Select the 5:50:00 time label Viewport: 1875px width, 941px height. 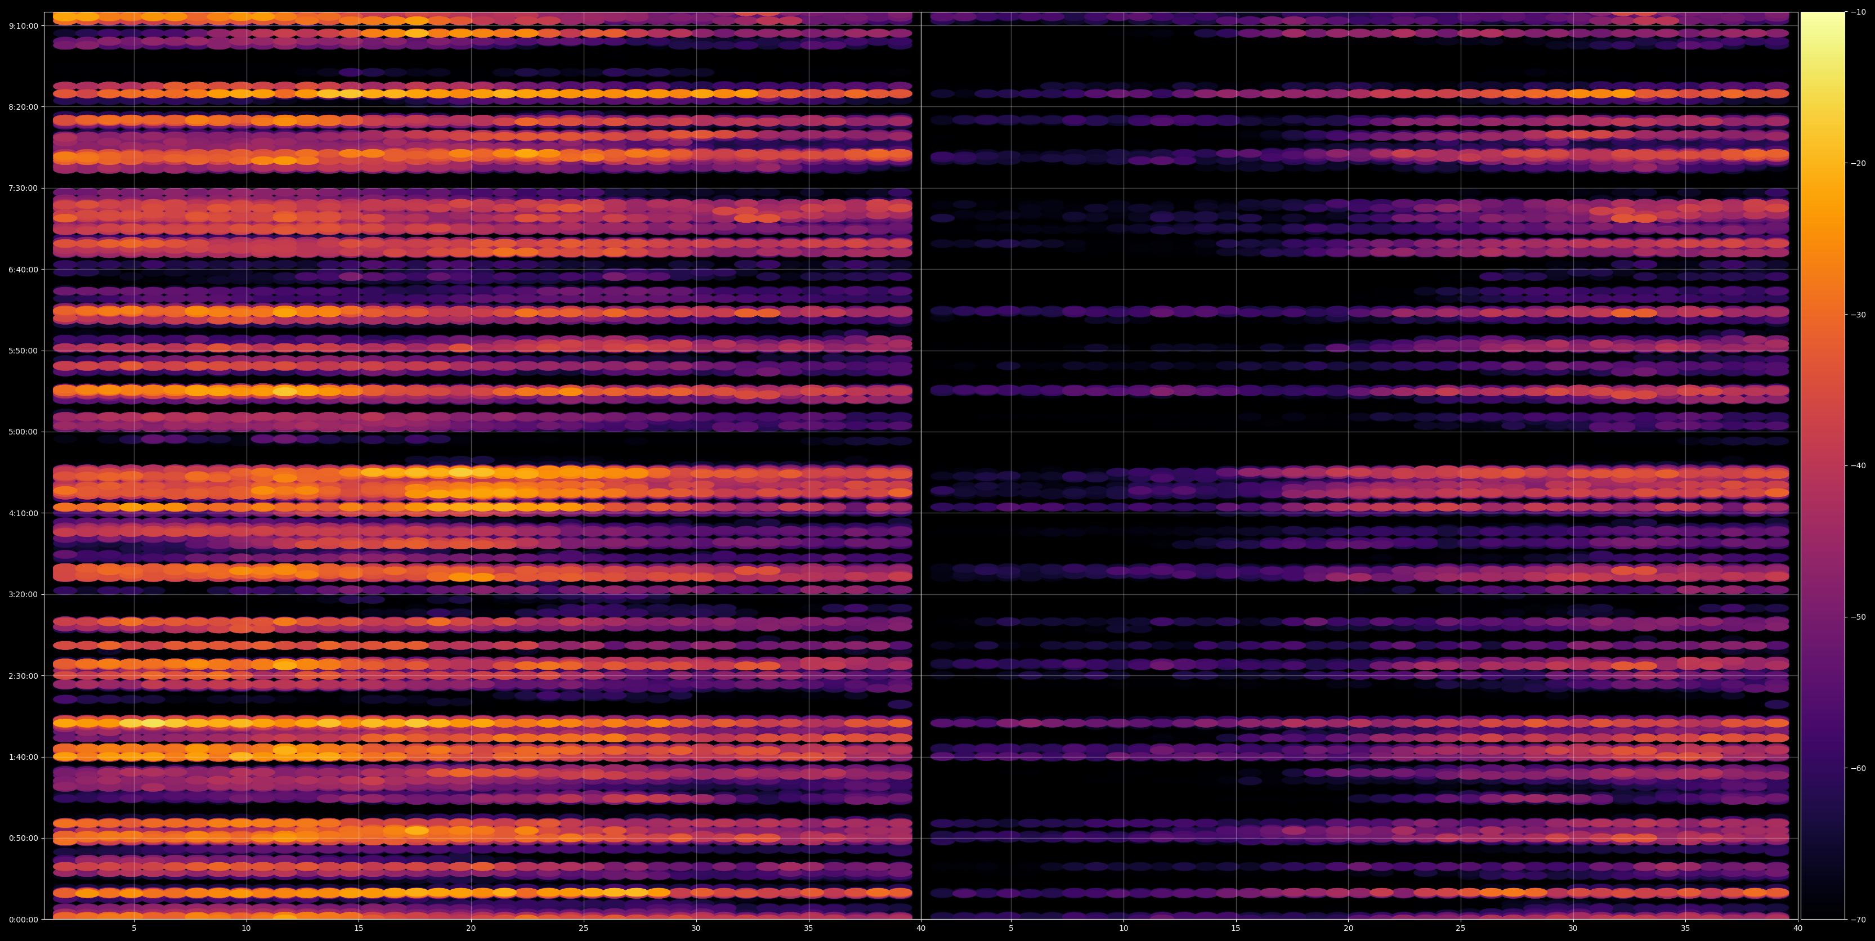click(23, 350)
